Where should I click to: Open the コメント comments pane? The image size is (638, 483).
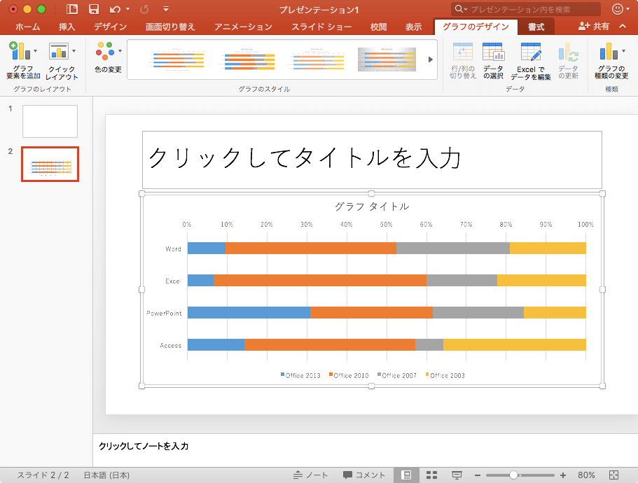[363, 475]
